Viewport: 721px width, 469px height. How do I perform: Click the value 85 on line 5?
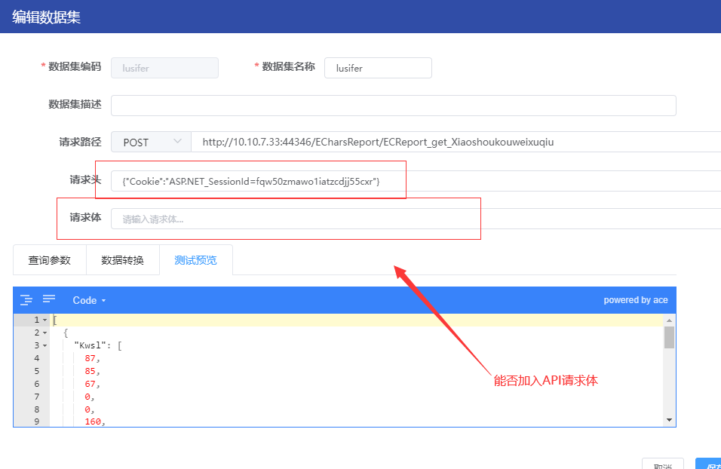point(91,371)
